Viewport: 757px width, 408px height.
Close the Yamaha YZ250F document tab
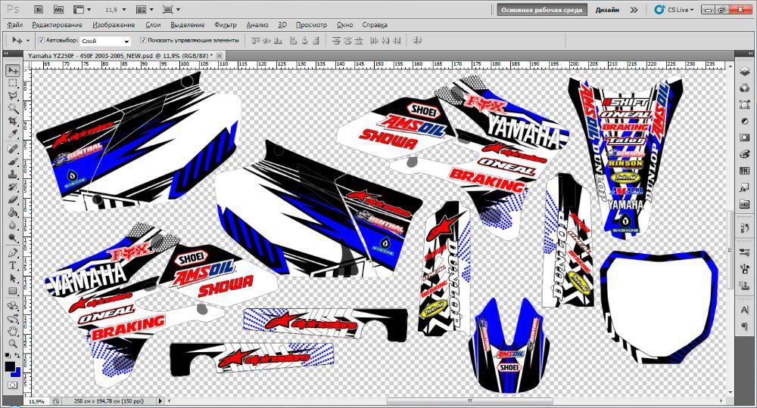click(x=220, y=56)
